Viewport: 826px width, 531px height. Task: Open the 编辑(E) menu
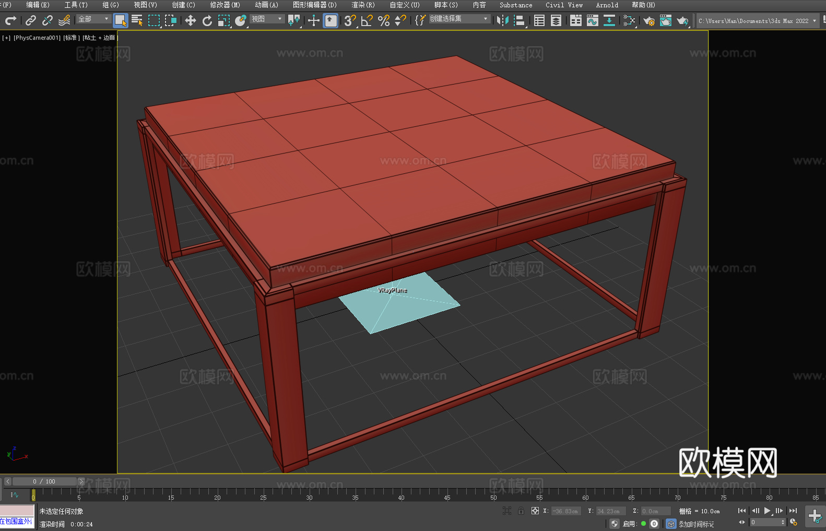38,5
